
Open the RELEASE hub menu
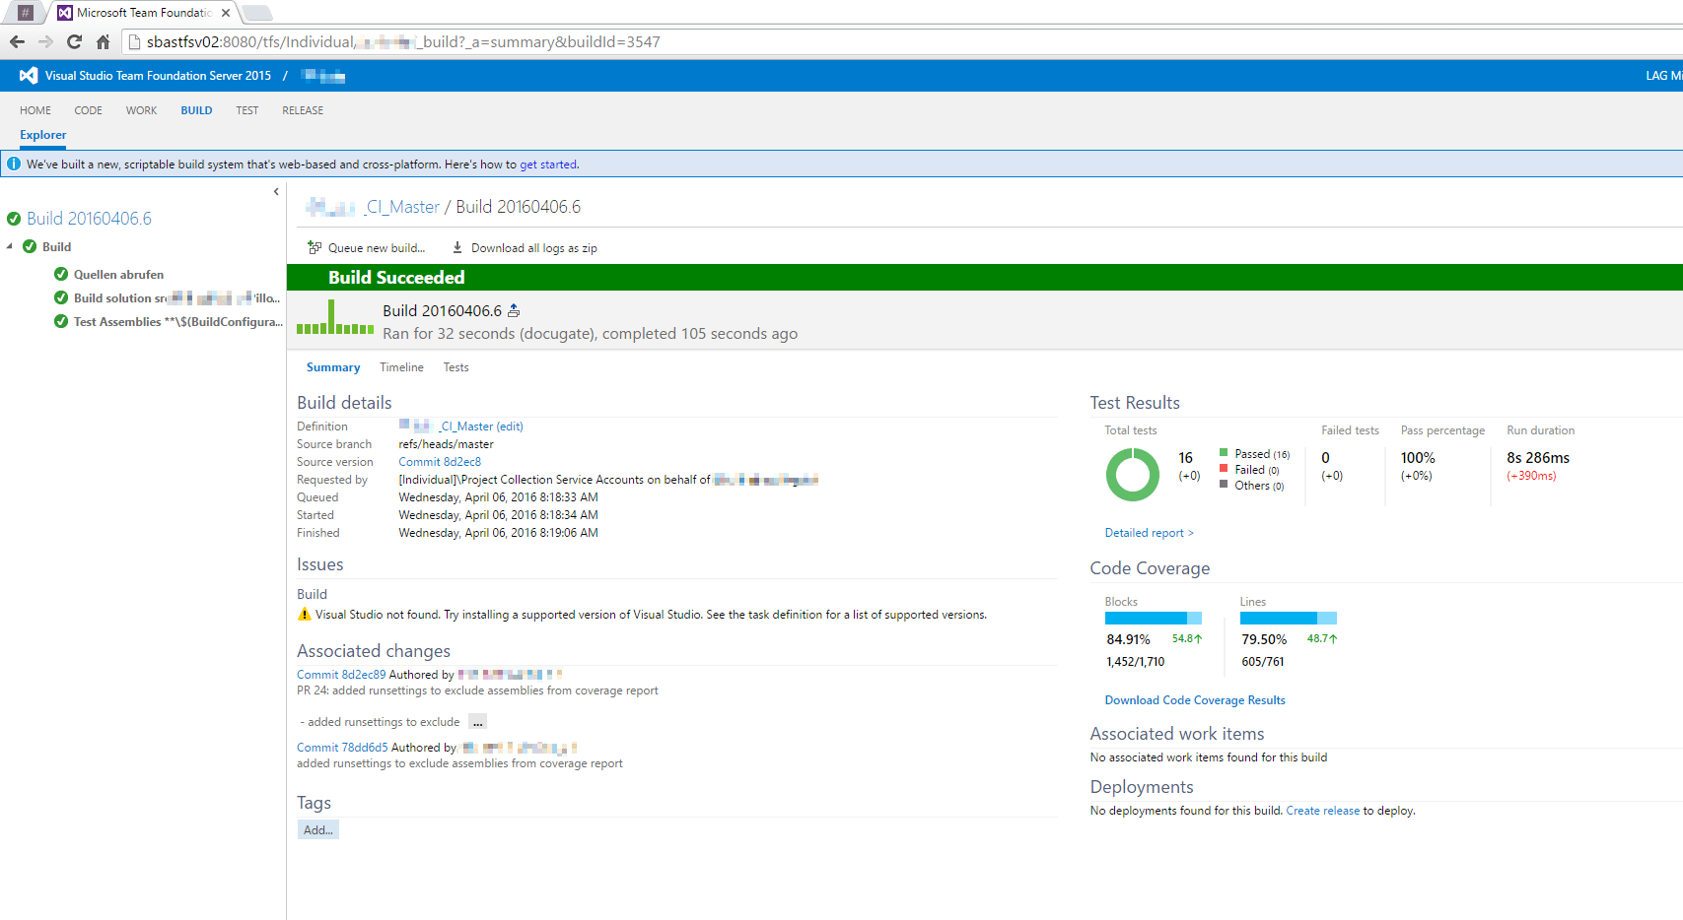point(302,110)
